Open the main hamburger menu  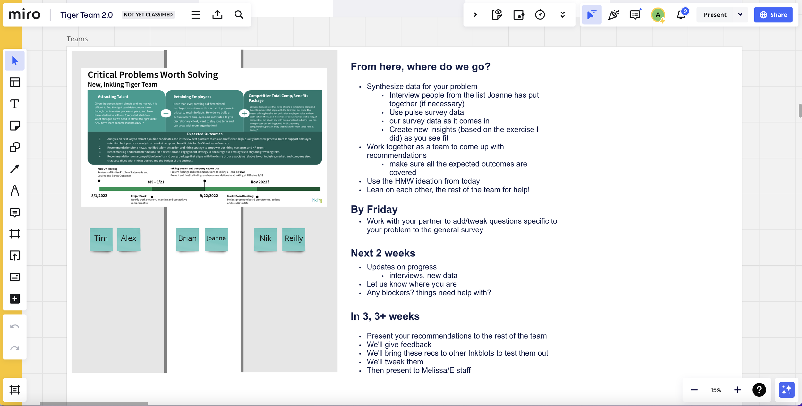coord(196,15)
